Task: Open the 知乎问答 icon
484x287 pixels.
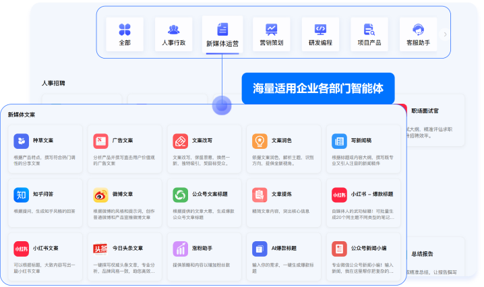Action: [x=22, y=195]
